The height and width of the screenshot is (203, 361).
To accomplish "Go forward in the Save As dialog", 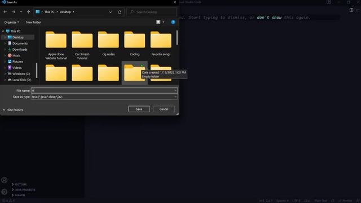I will (14, 12).
